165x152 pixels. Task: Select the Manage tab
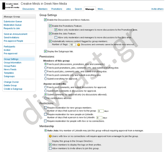click(90, 9)
